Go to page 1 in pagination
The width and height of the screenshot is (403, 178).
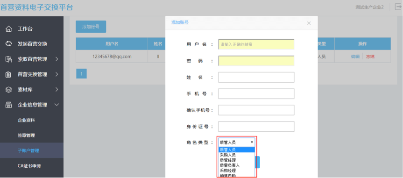pos(81,74)
